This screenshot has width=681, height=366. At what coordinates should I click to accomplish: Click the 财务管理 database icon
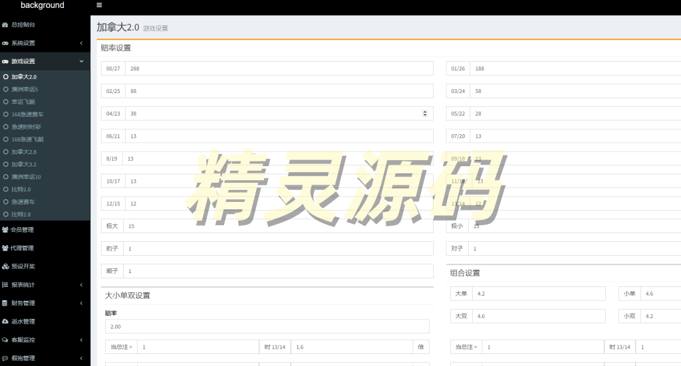coord(5,303)
